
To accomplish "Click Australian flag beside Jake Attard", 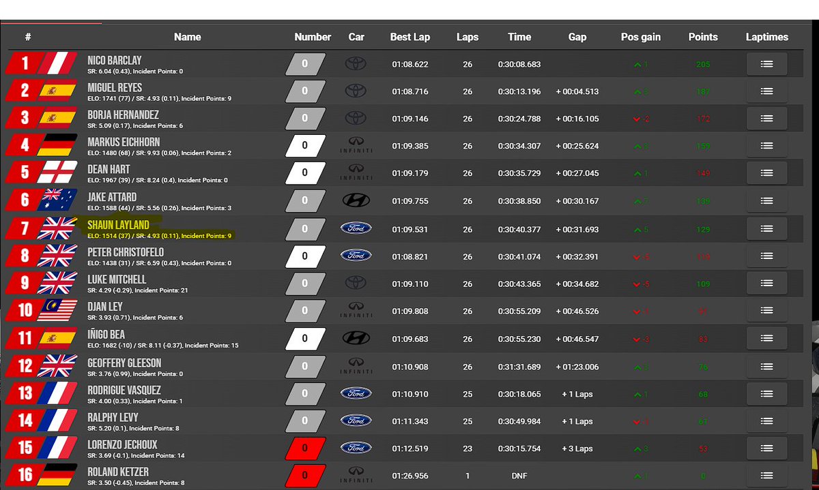I will pyautogui.click(x=57, y=201).
